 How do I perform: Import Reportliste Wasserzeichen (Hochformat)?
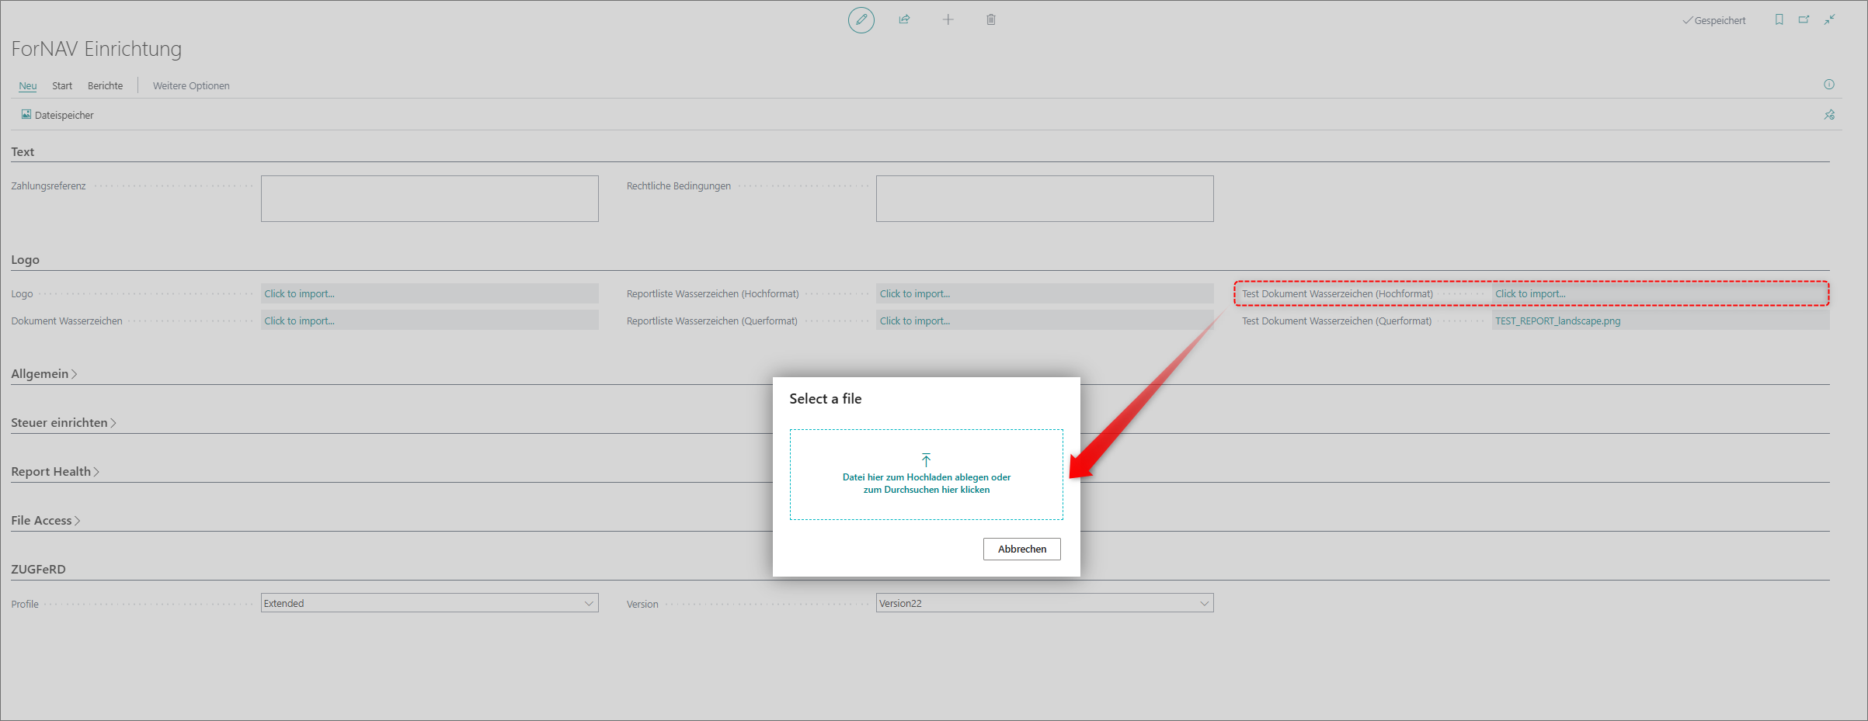[x=1045, y=293]
